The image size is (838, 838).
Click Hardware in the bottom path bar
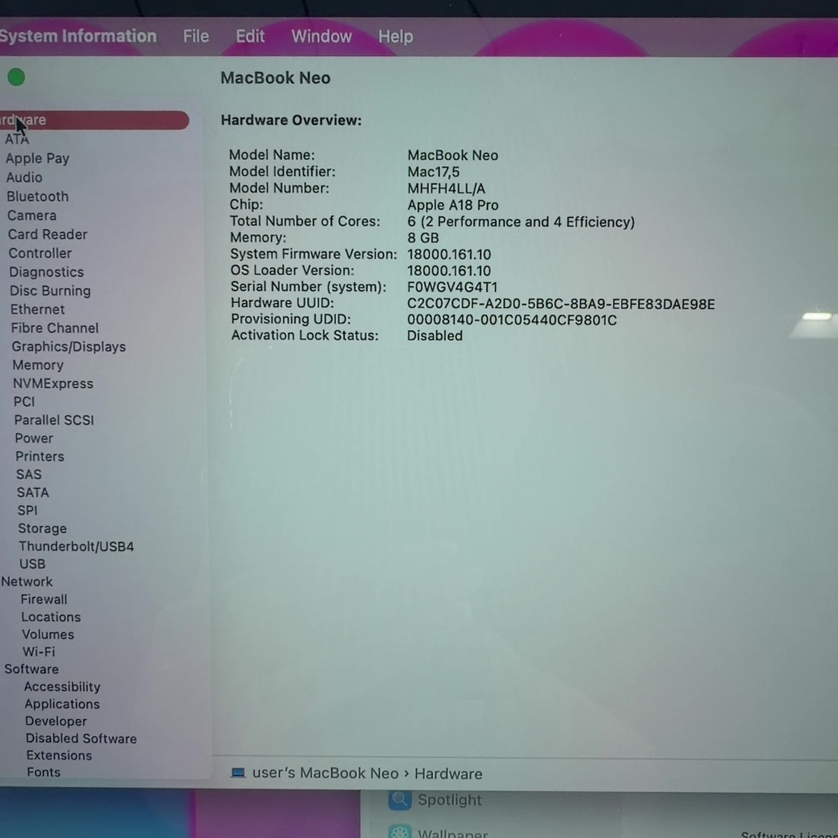click(448, 774)
